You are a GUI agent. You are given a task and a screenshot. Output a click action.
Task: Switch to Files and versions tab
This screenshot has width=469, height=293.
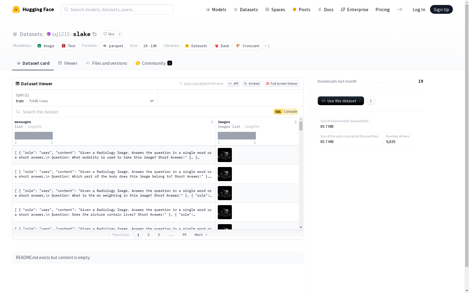pyautogui.click(x=106, y=63)
